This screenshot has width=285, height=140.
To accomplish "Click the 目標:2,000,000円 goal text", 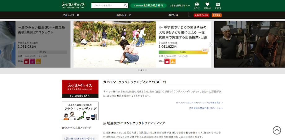I will point(167,56).
